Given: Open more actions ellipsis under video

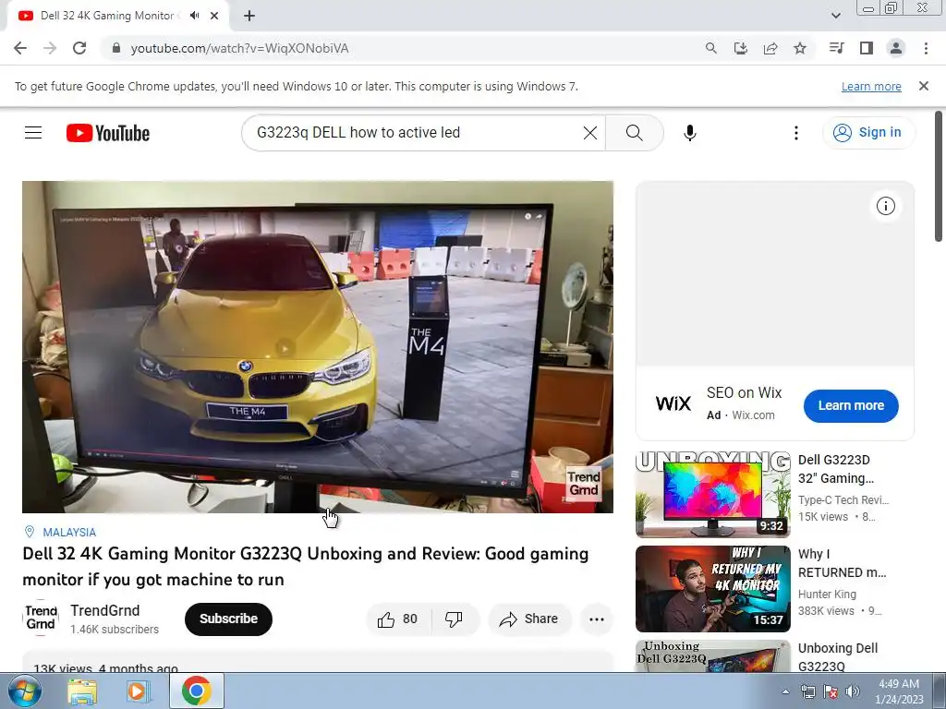Looking at the screenshot, I should point(597,619).
